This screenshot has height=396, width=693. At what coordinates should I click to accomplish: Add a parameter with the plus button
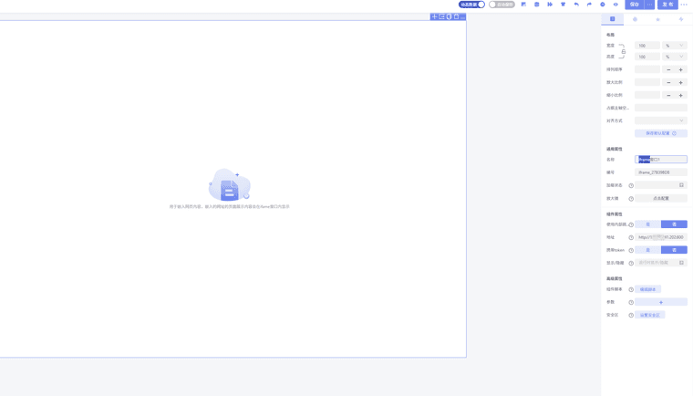[661, 302]
